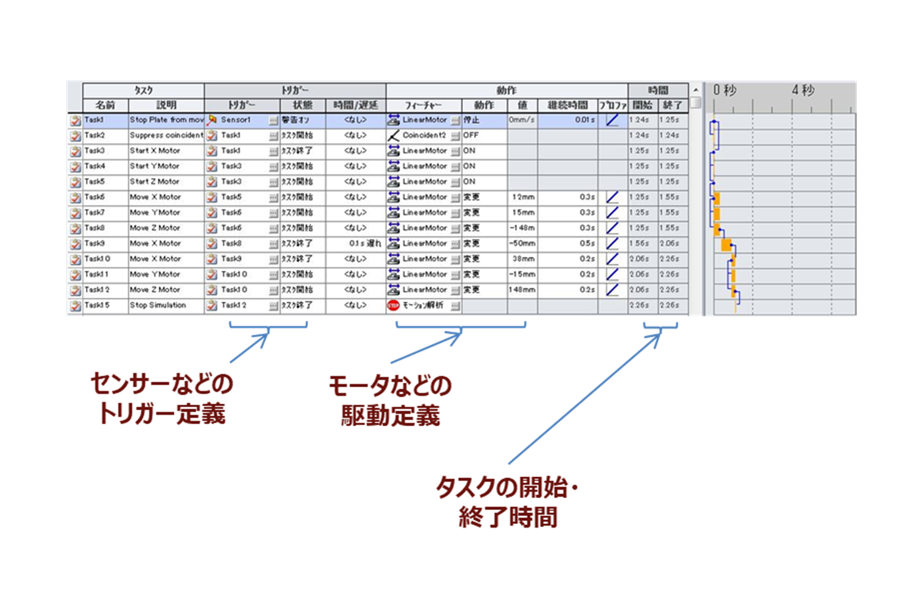Click the feature browse button in Task6 row

click(456, 198)
